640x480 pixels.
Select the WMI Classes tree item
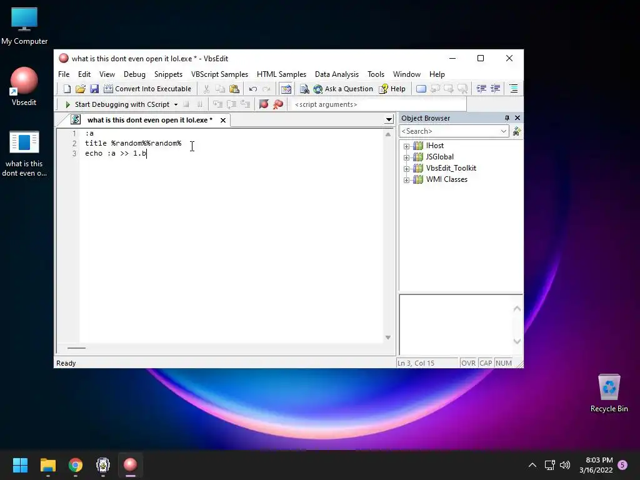pyautogui.click(x=446, y=179)
